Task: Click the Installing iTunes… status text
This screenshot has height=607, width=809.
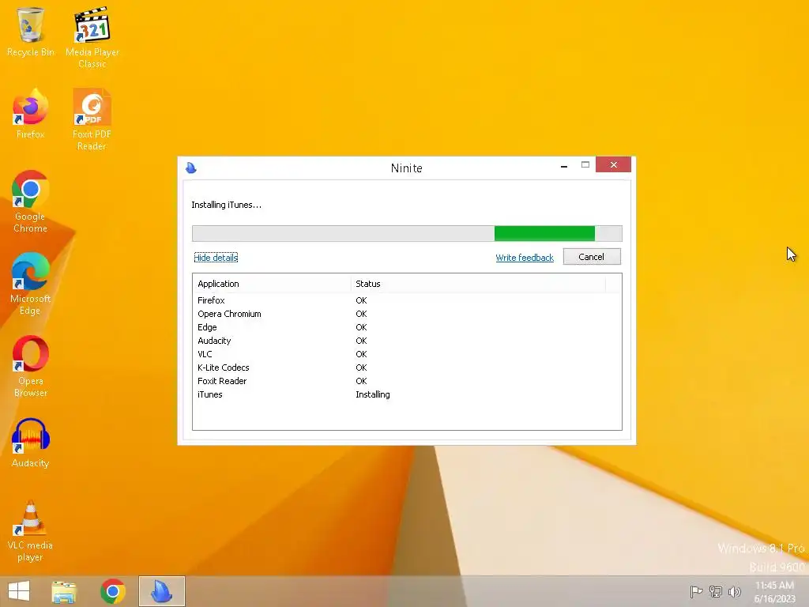Action: coord(227,205)
